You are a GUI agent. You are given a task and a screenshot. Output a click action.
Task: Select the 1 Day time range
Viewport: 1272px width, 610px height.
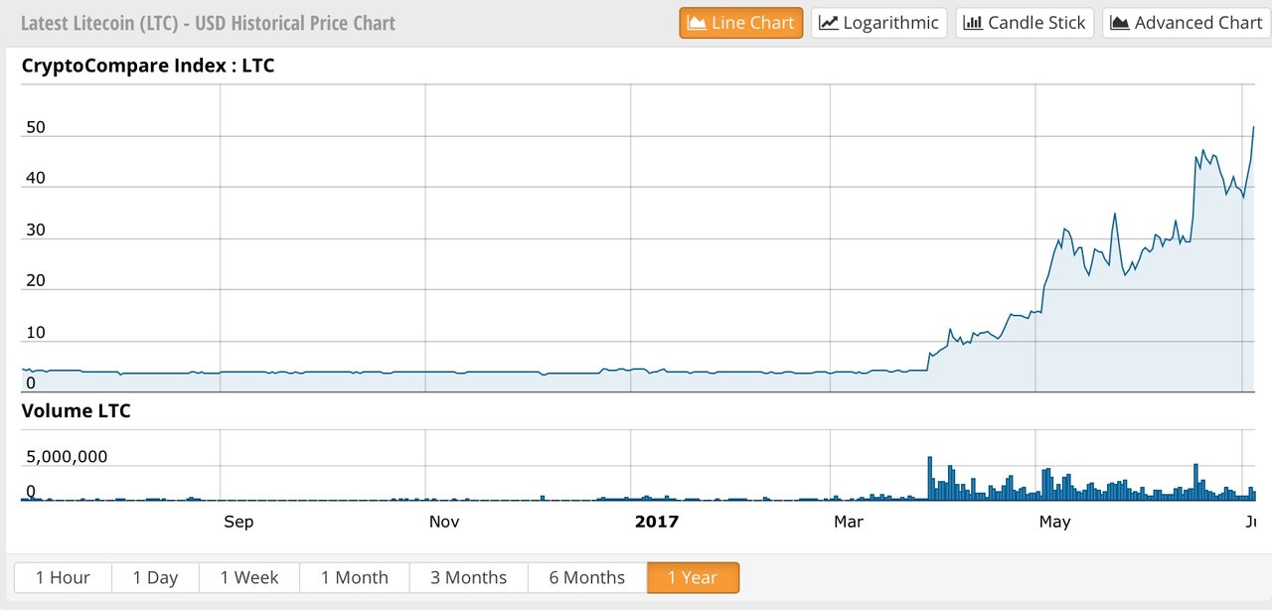pyautogui.click(x=155, y=577)
